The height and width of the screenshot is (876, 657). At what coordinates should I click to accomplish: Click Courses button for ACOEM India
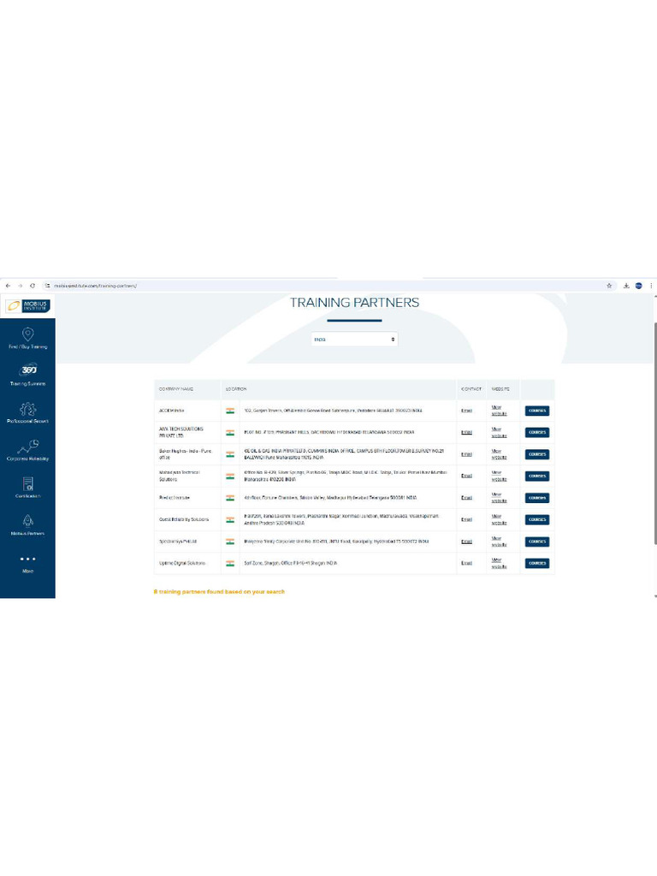coord(537,411)
